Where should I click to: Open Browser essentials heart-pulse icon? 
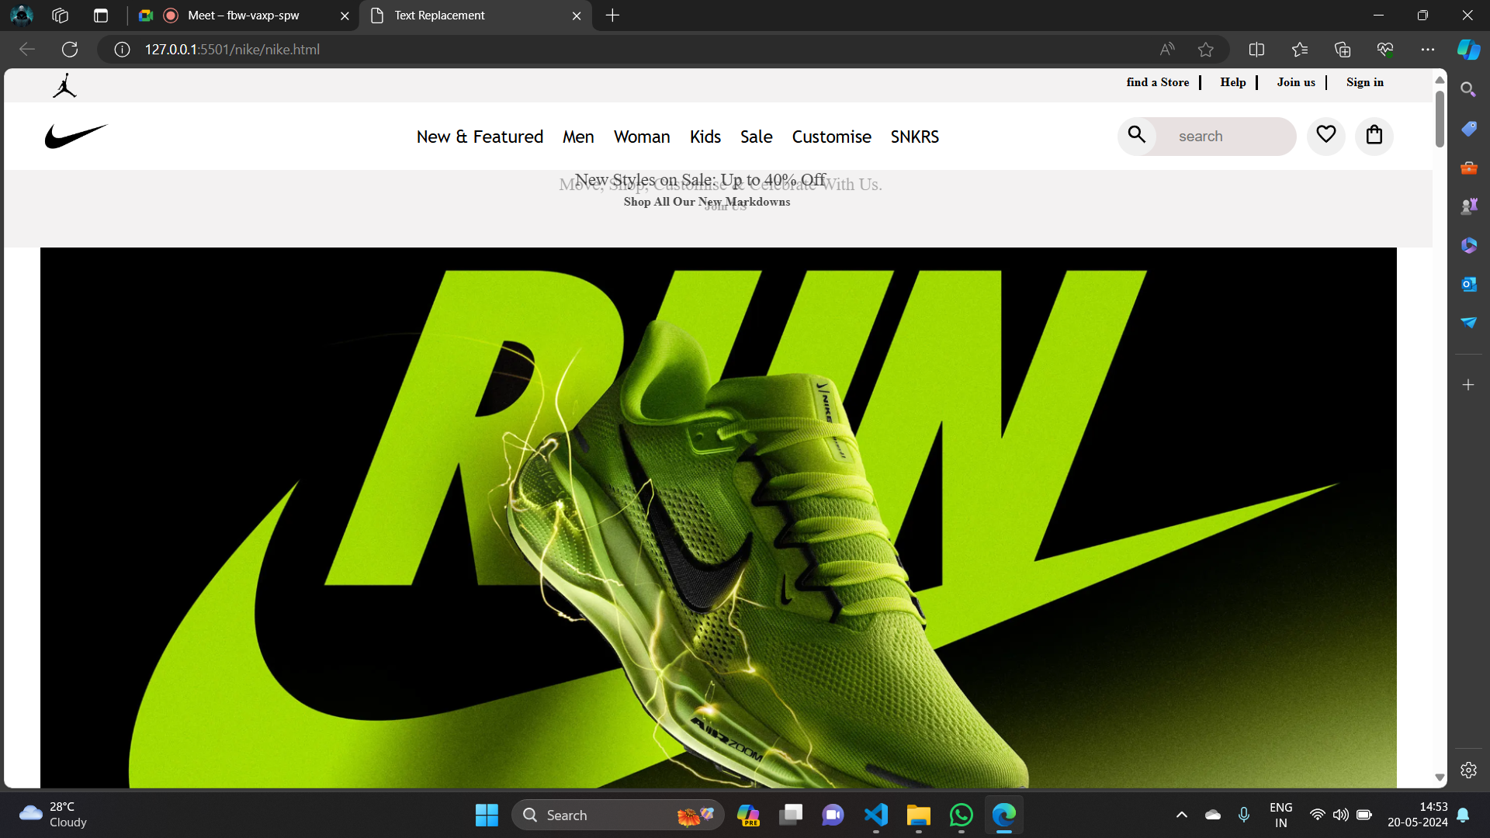[1385, 50]
